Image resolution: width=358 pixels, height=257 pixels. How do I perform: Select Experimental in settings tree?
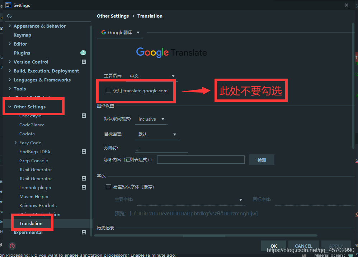click(x=28, y=232)
